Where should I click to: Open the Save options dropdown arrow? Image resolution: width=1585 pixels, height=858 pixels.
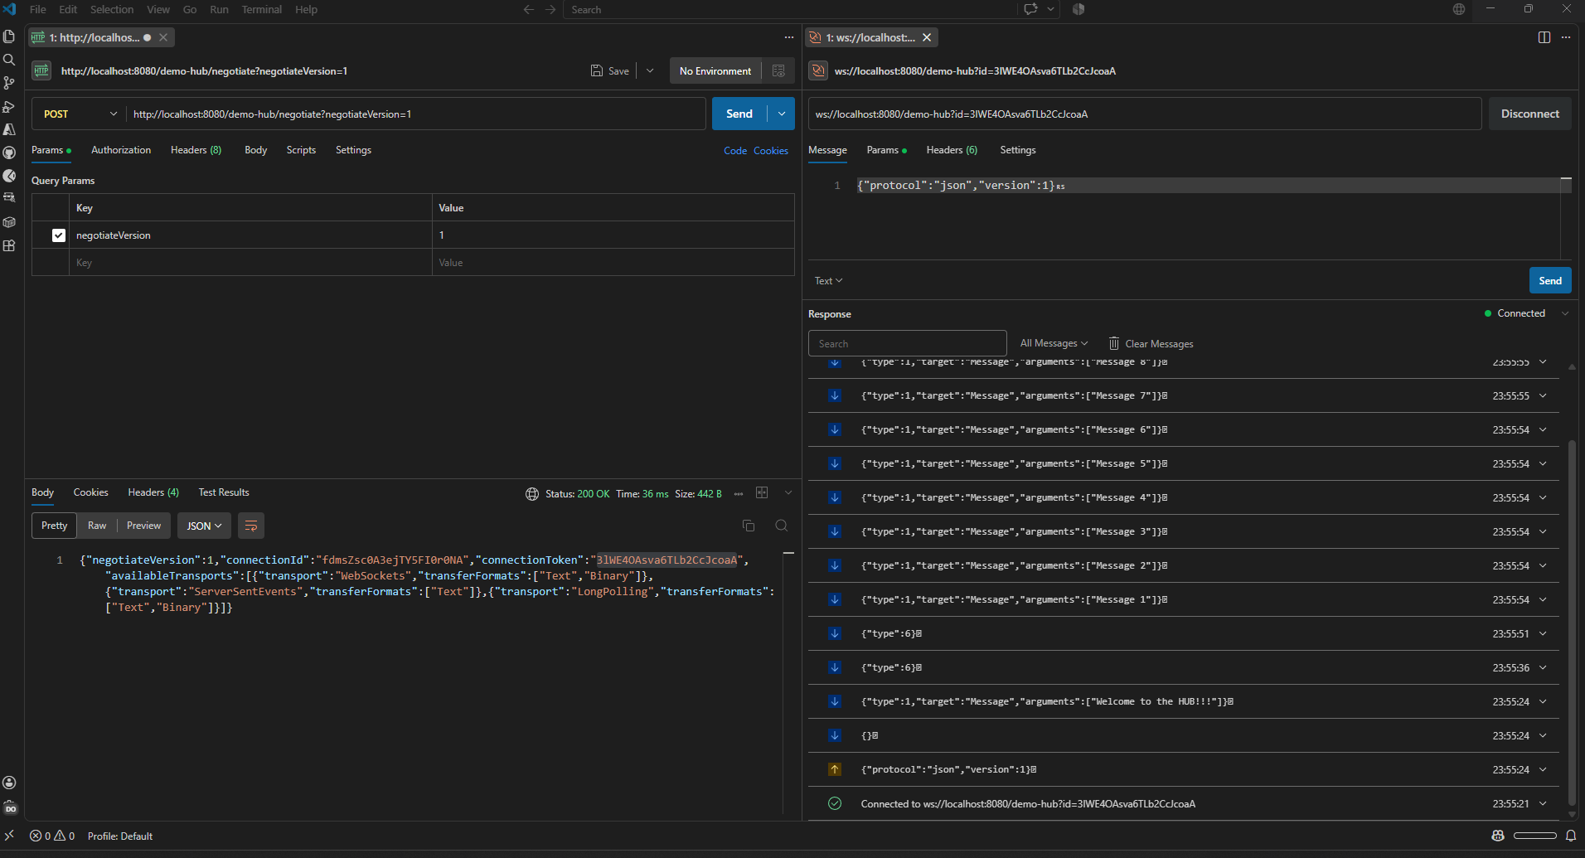click(650, 70)
